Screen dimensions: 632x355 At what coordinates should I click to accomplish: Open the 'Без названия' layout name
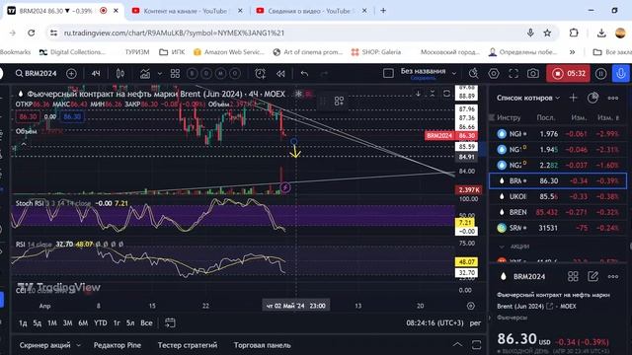[x=423, y=71]
